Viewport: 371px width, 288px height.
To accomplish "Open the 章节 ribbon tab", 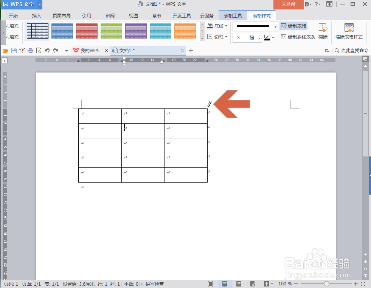I will (157, 15).
